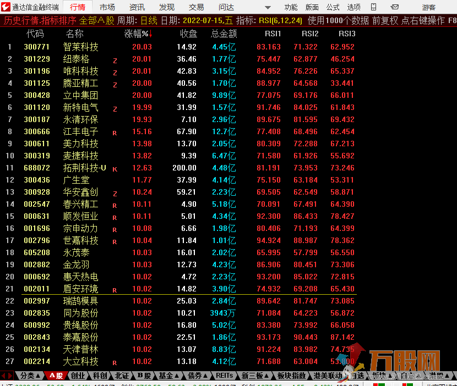The height and width of the screenshot is (386, 457).
Task: Select stock name 美力科技
Action: click(x=81, y=144)
